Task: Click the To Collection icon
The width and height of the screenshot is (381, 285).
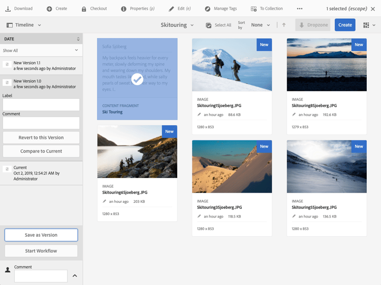Action: pos(253,9)
